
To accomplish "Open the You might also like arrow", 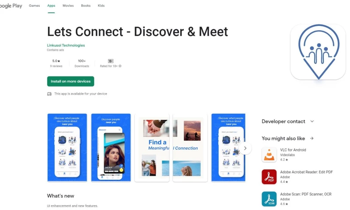I will (x=311, y=138).
